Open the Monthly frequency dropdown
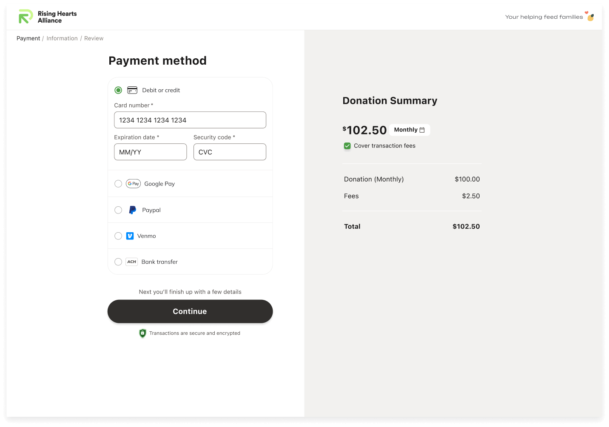 [409, 130]
